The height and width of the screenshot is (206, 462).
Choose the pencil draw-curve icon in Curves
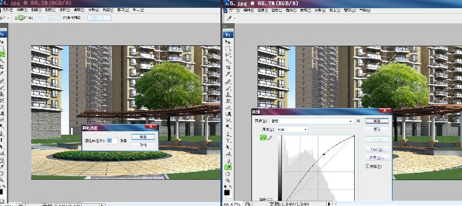pos(269,137)
